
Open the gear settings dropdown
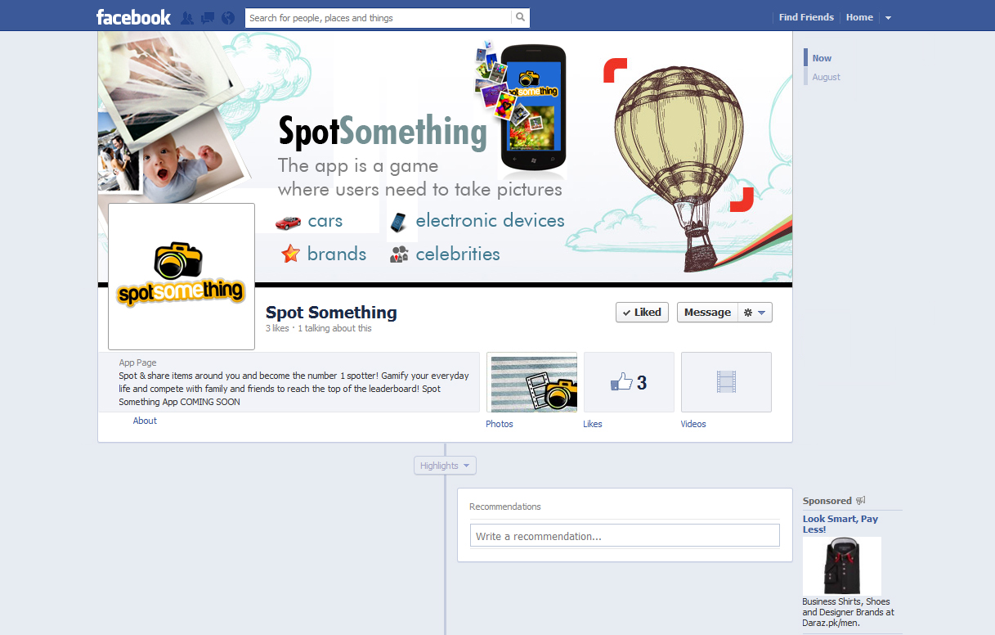click(755, 313)
